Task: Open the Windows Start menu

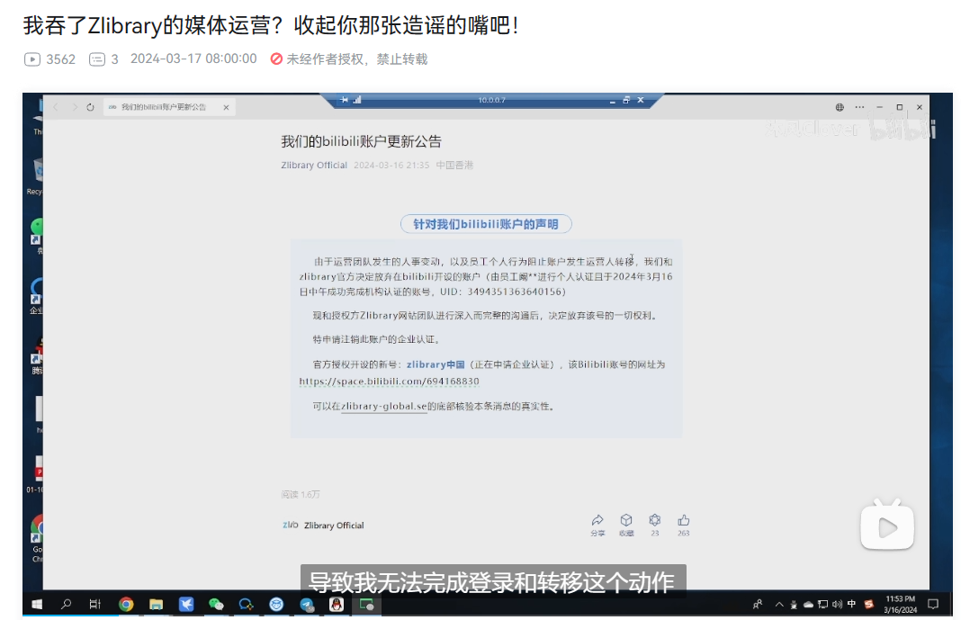Action: point(37,605)
